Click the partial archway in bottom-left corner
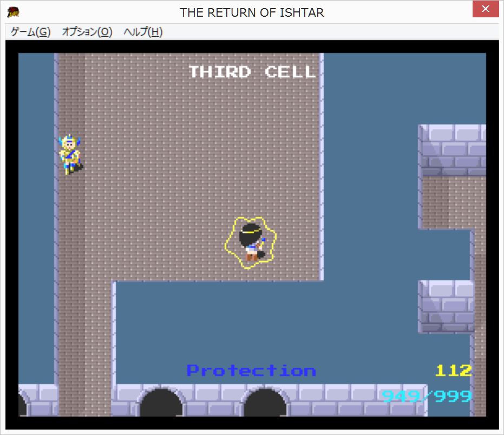Viewport: 504px width, 435px height. click(x=23, y=405)
